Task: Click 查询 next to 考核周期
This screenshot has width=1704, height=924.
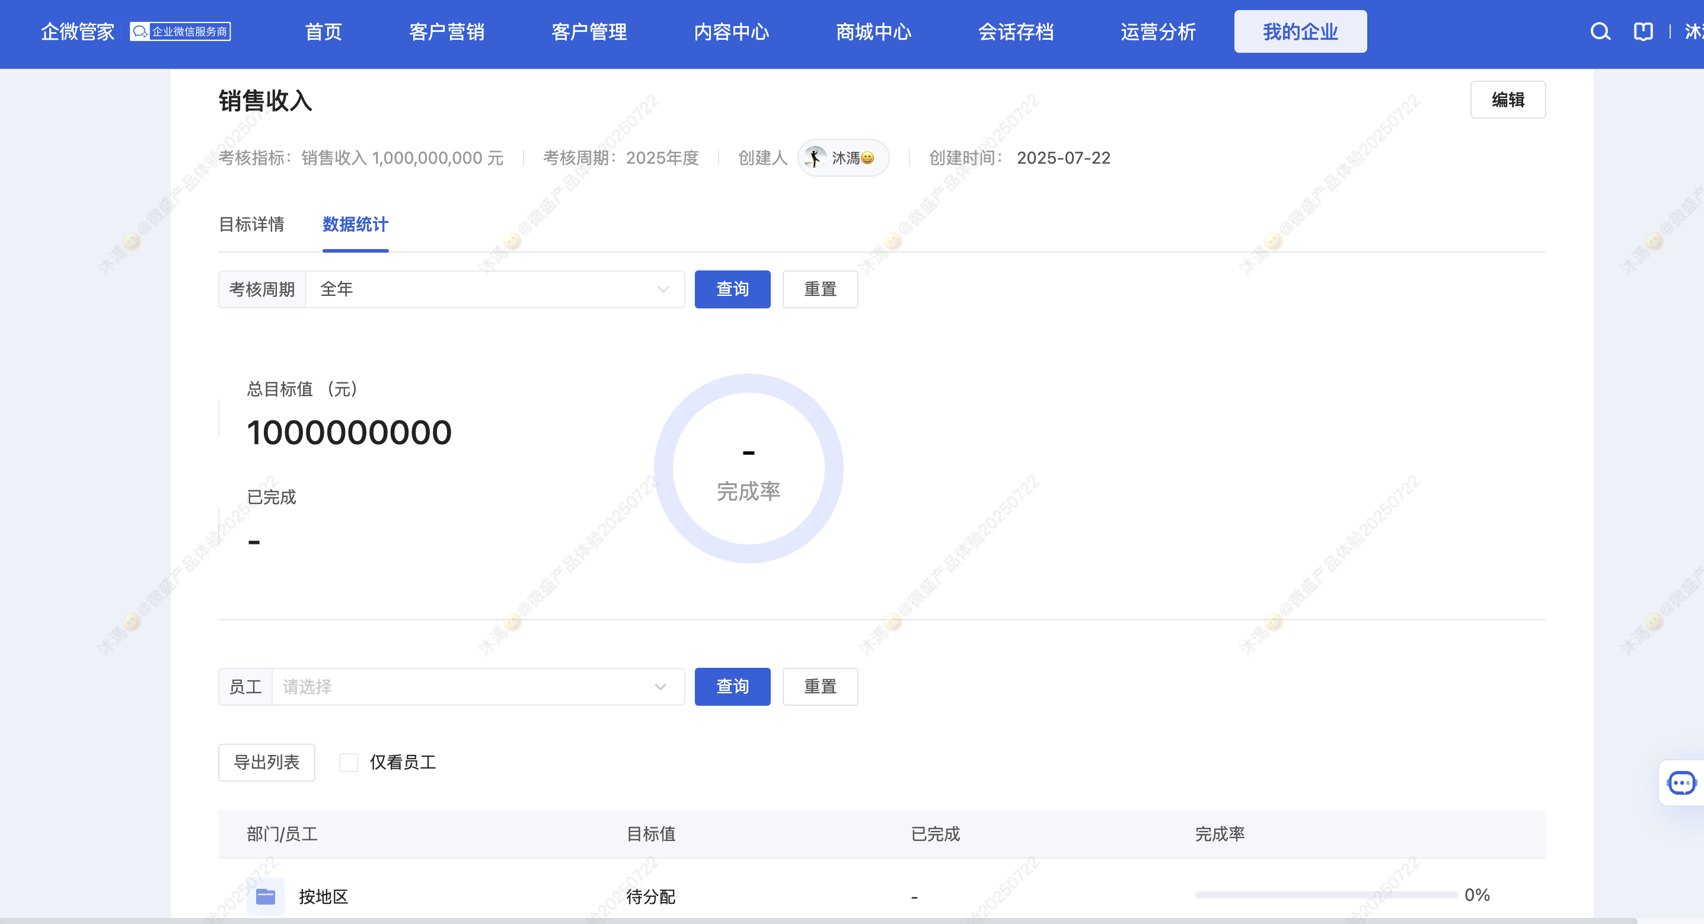Action: 732,289
